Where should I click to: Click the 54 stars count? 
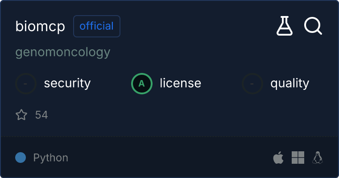tap(41, 115)
